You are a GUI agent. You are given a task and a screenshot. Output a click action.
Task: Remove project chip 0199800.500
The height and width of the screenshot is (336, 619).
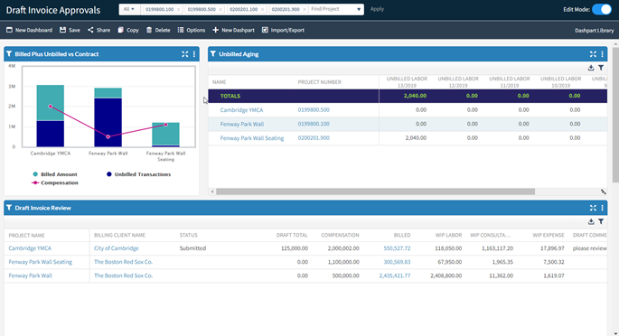coord(220,9)
